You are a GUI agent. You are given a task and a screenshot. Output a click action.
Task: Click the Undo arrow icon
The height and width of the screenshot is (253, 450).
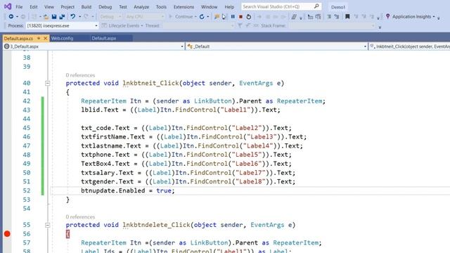[x=73, y=17]
